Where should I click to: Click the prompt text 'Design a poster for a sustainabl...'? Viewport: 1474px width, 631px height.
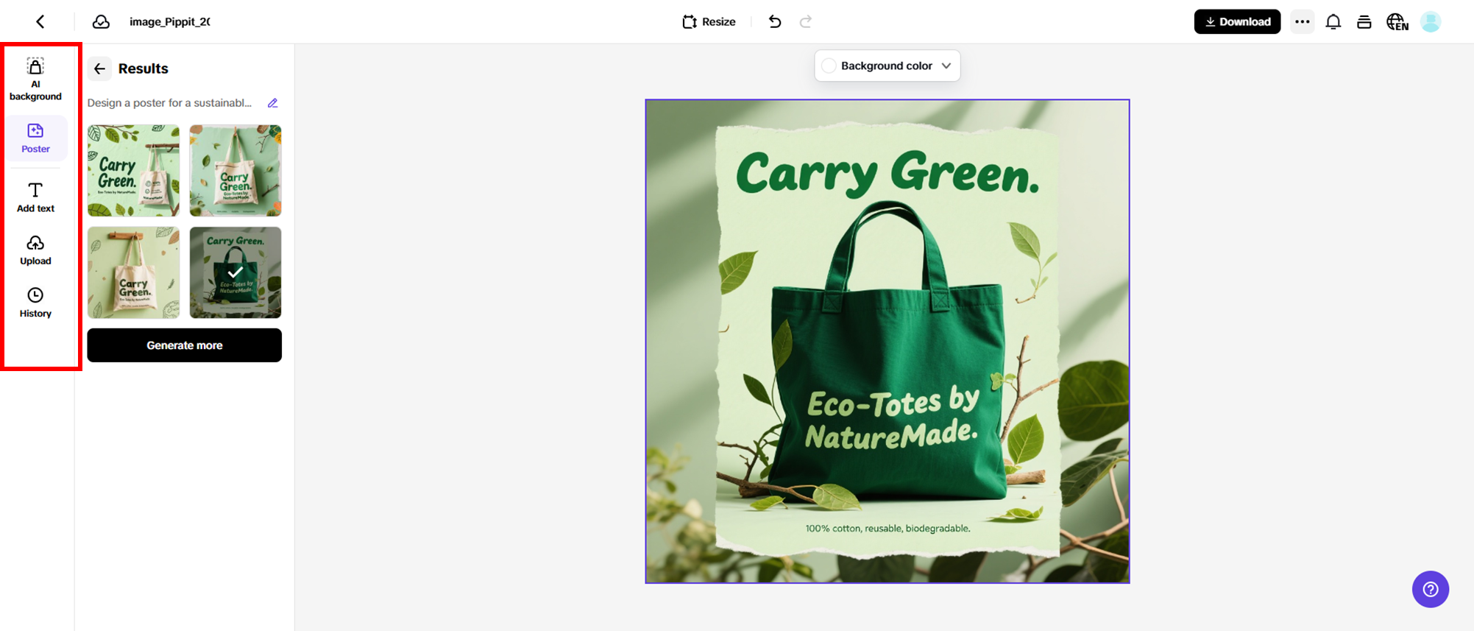pos(169,103)
